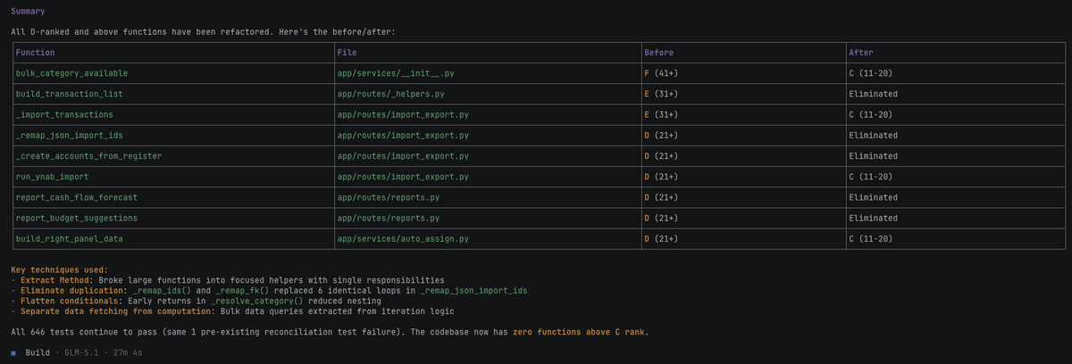1072x364 pixels.
Task: Click reports.py path in report_cash_flow_forecast row
Action: pyautogui.click(x=388, y=197)
